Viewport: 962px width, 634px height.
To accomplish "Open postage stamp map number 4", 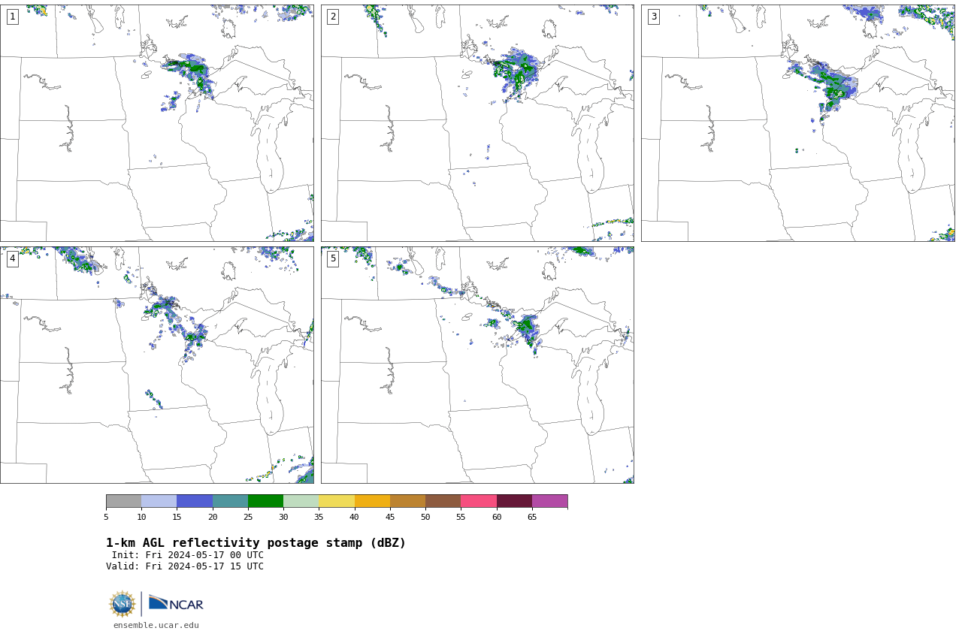I will tap(156, 365).
